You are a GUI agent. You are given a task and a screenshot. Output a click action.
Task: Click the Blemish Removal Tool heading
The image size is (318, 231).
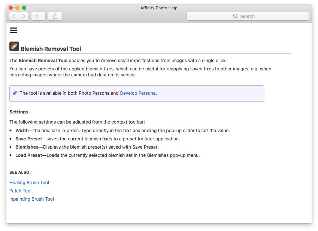51,49
